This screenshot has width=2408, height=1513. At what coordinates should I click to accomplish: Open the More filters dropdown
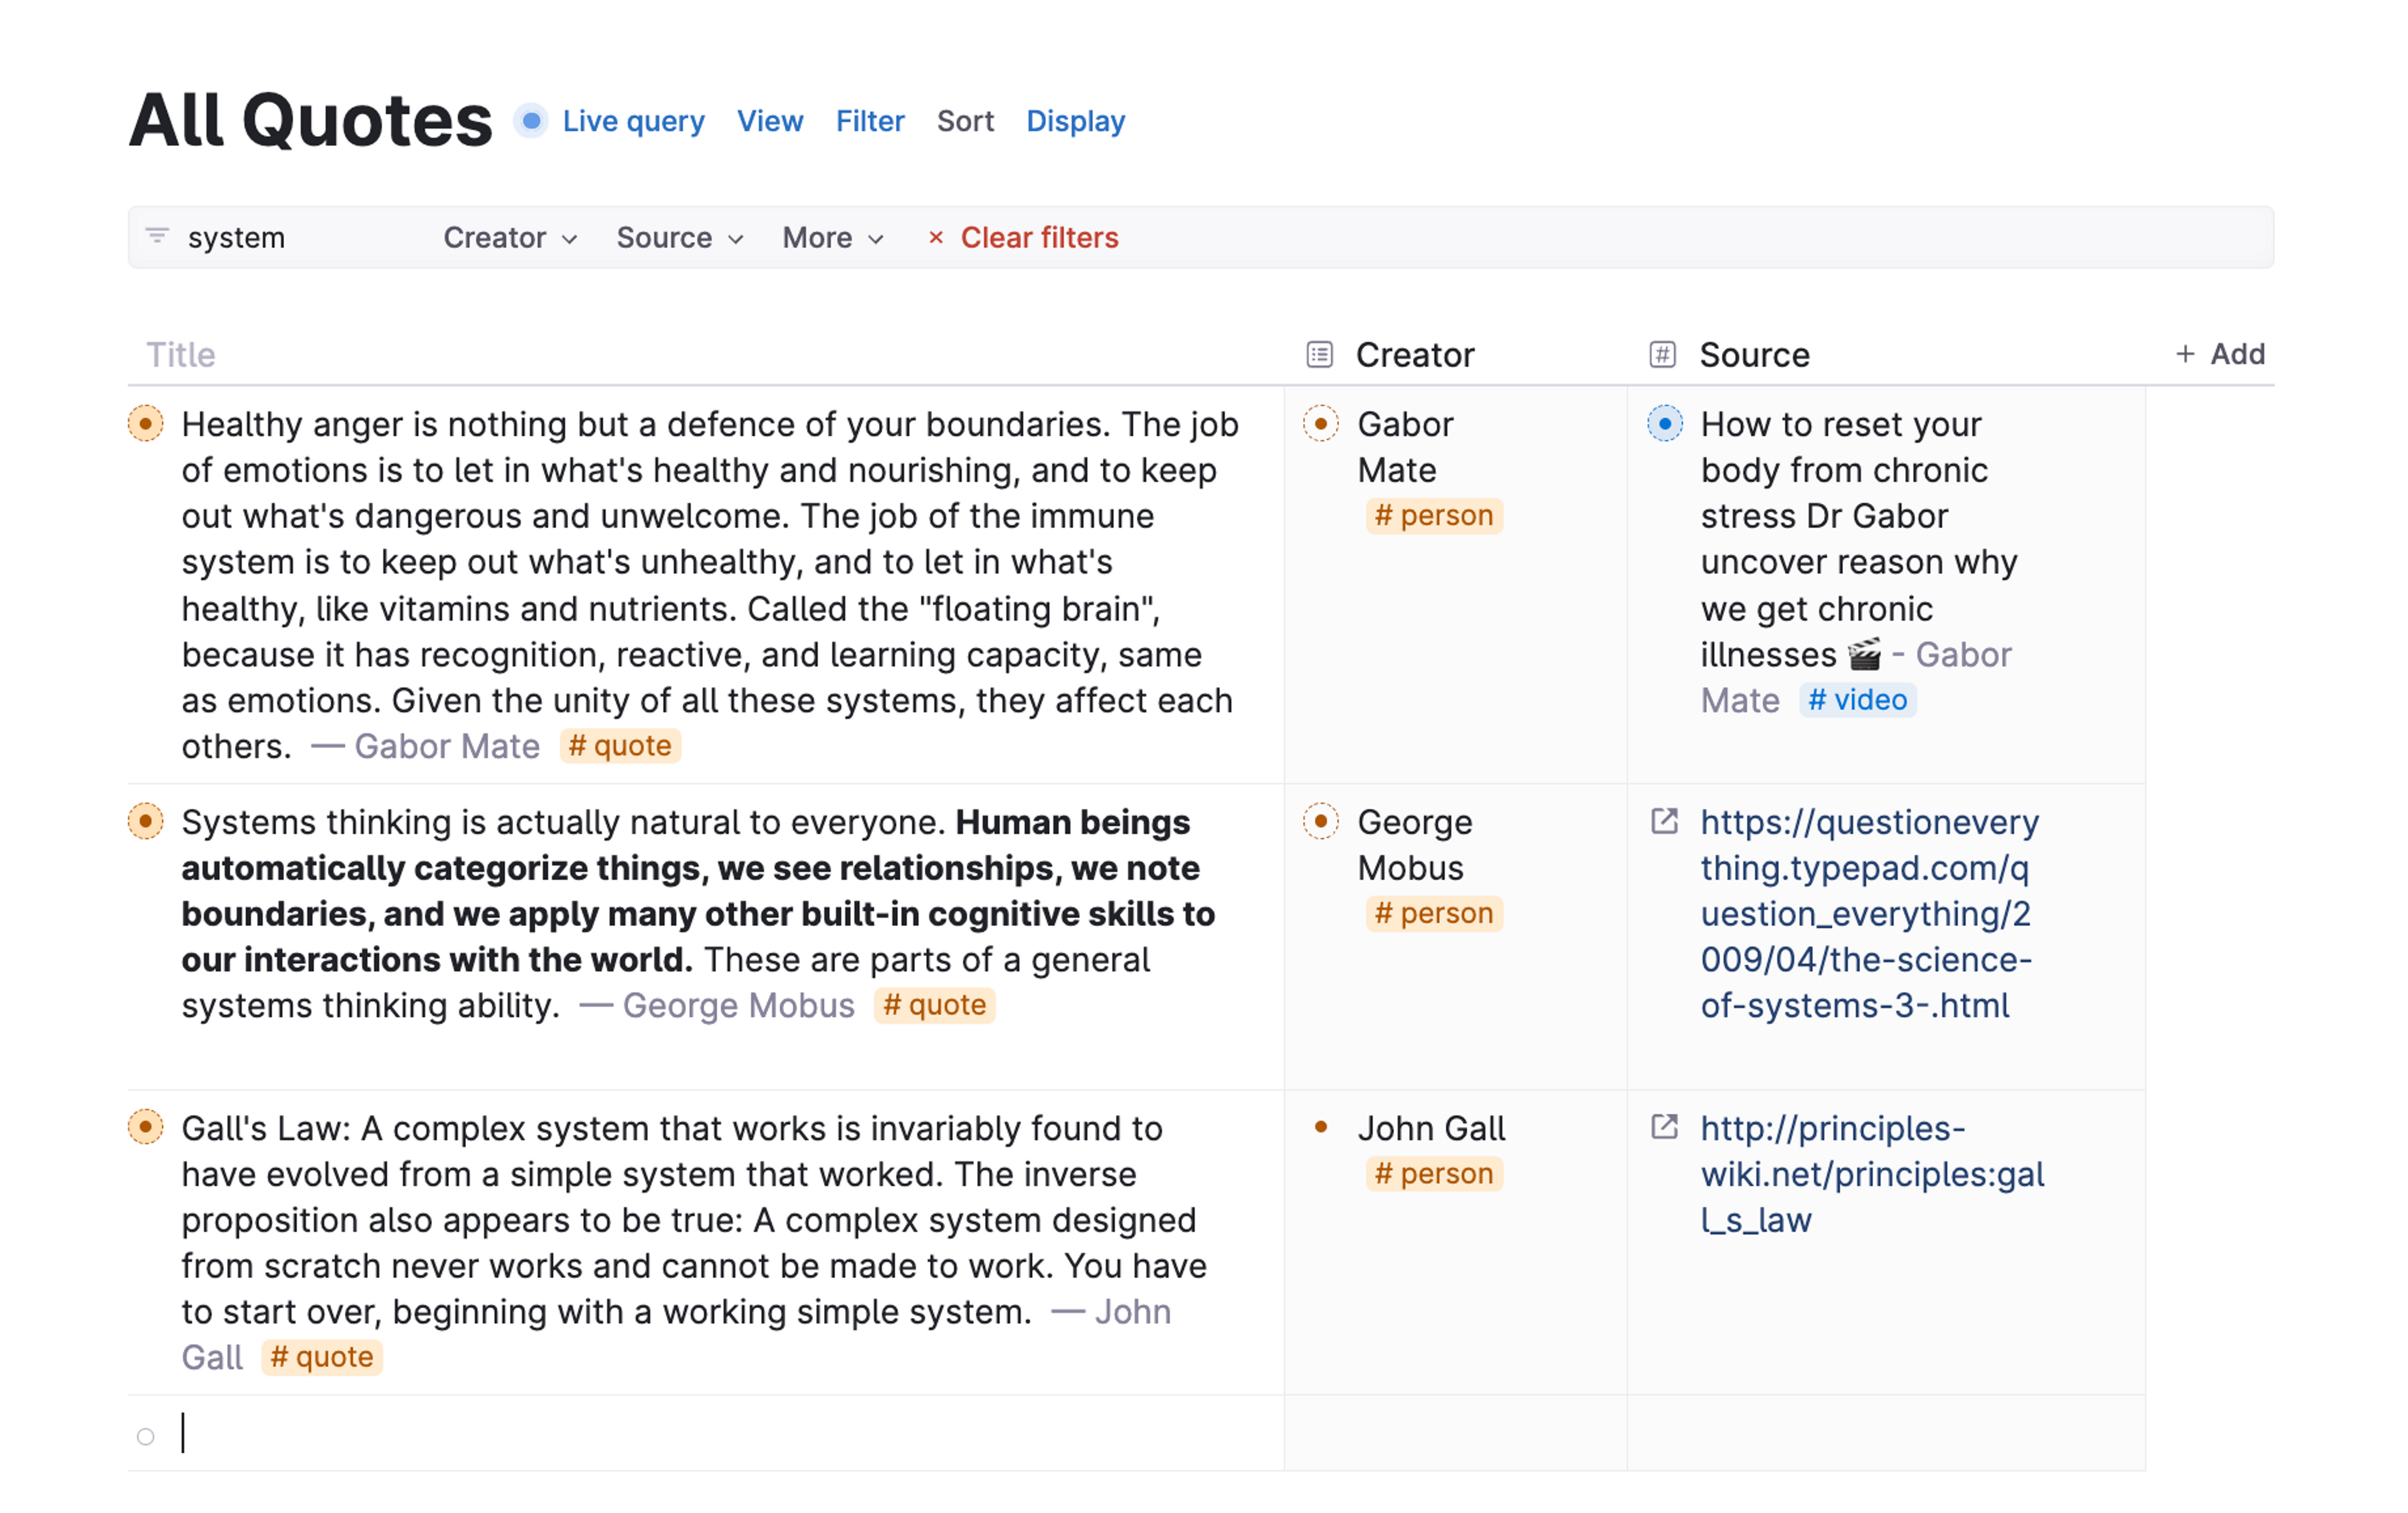pyautogui.click(x=832, y=238)
